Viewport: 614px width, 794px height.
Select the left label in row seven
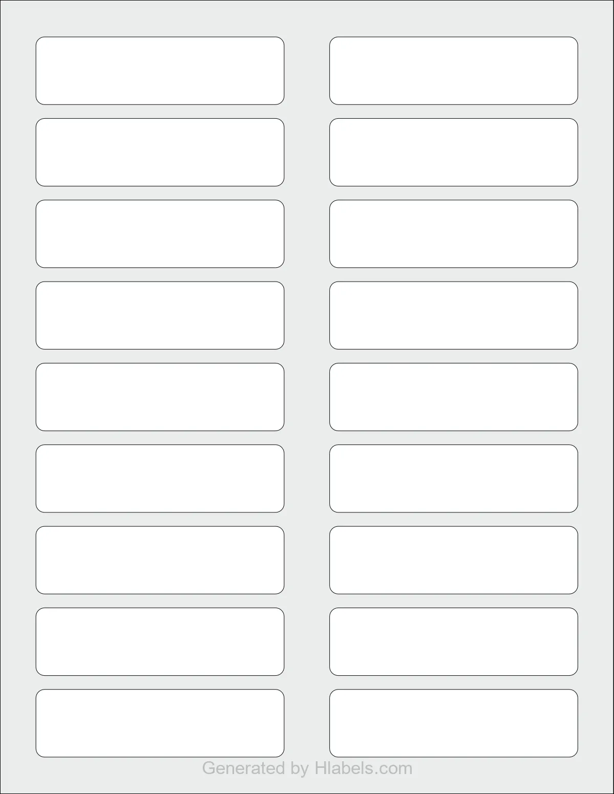pos(160,560)
